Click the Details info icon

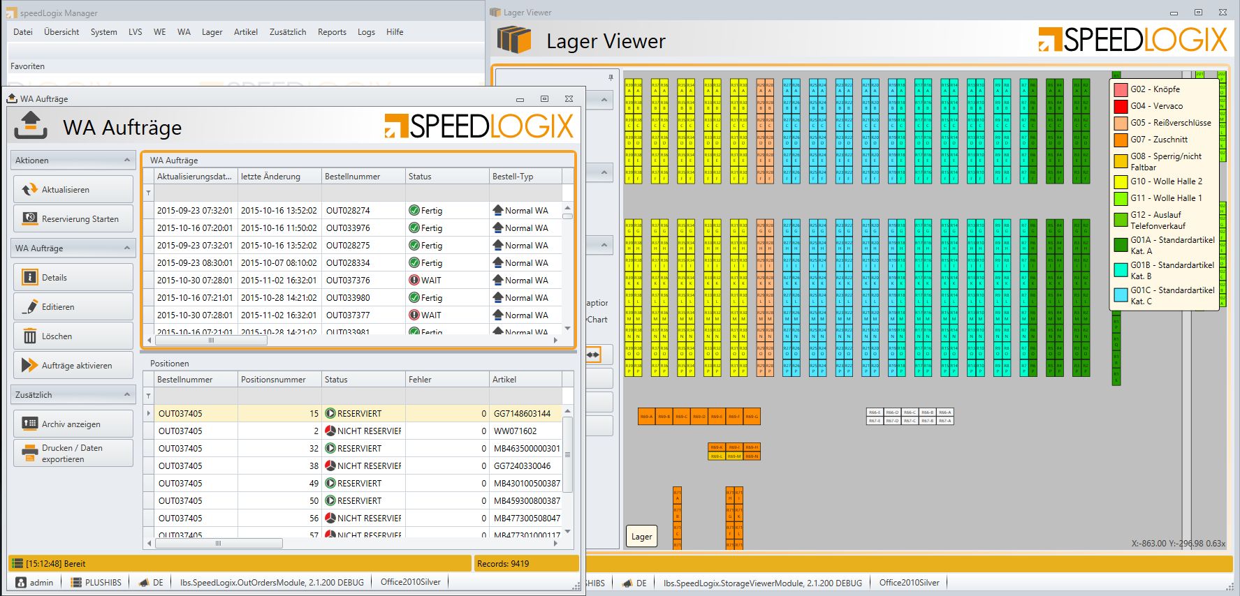(x=29, y=277)
